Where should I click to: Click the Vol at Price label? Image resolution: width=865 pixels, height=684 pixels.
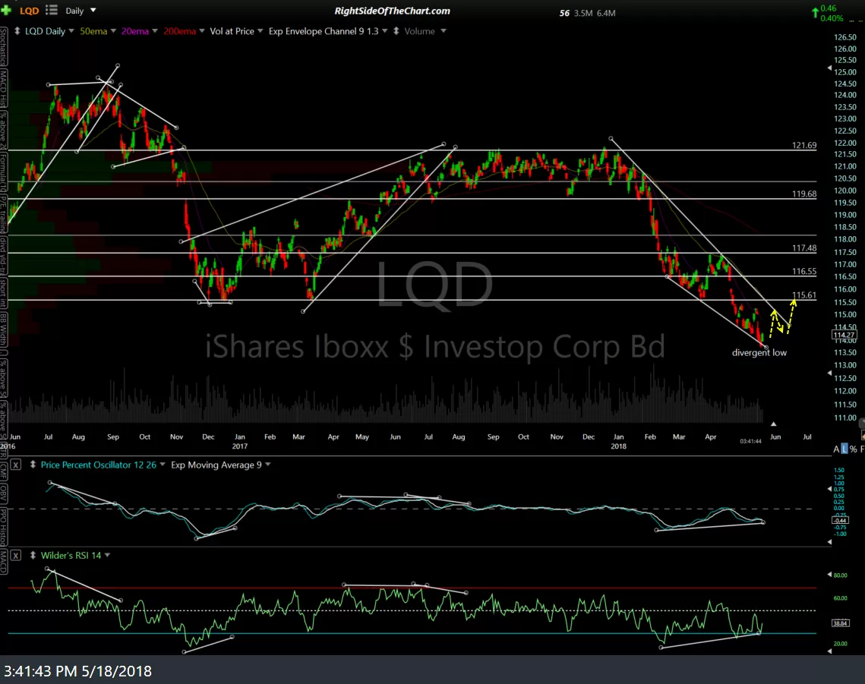pyautogui.click(x=232, y=31)
